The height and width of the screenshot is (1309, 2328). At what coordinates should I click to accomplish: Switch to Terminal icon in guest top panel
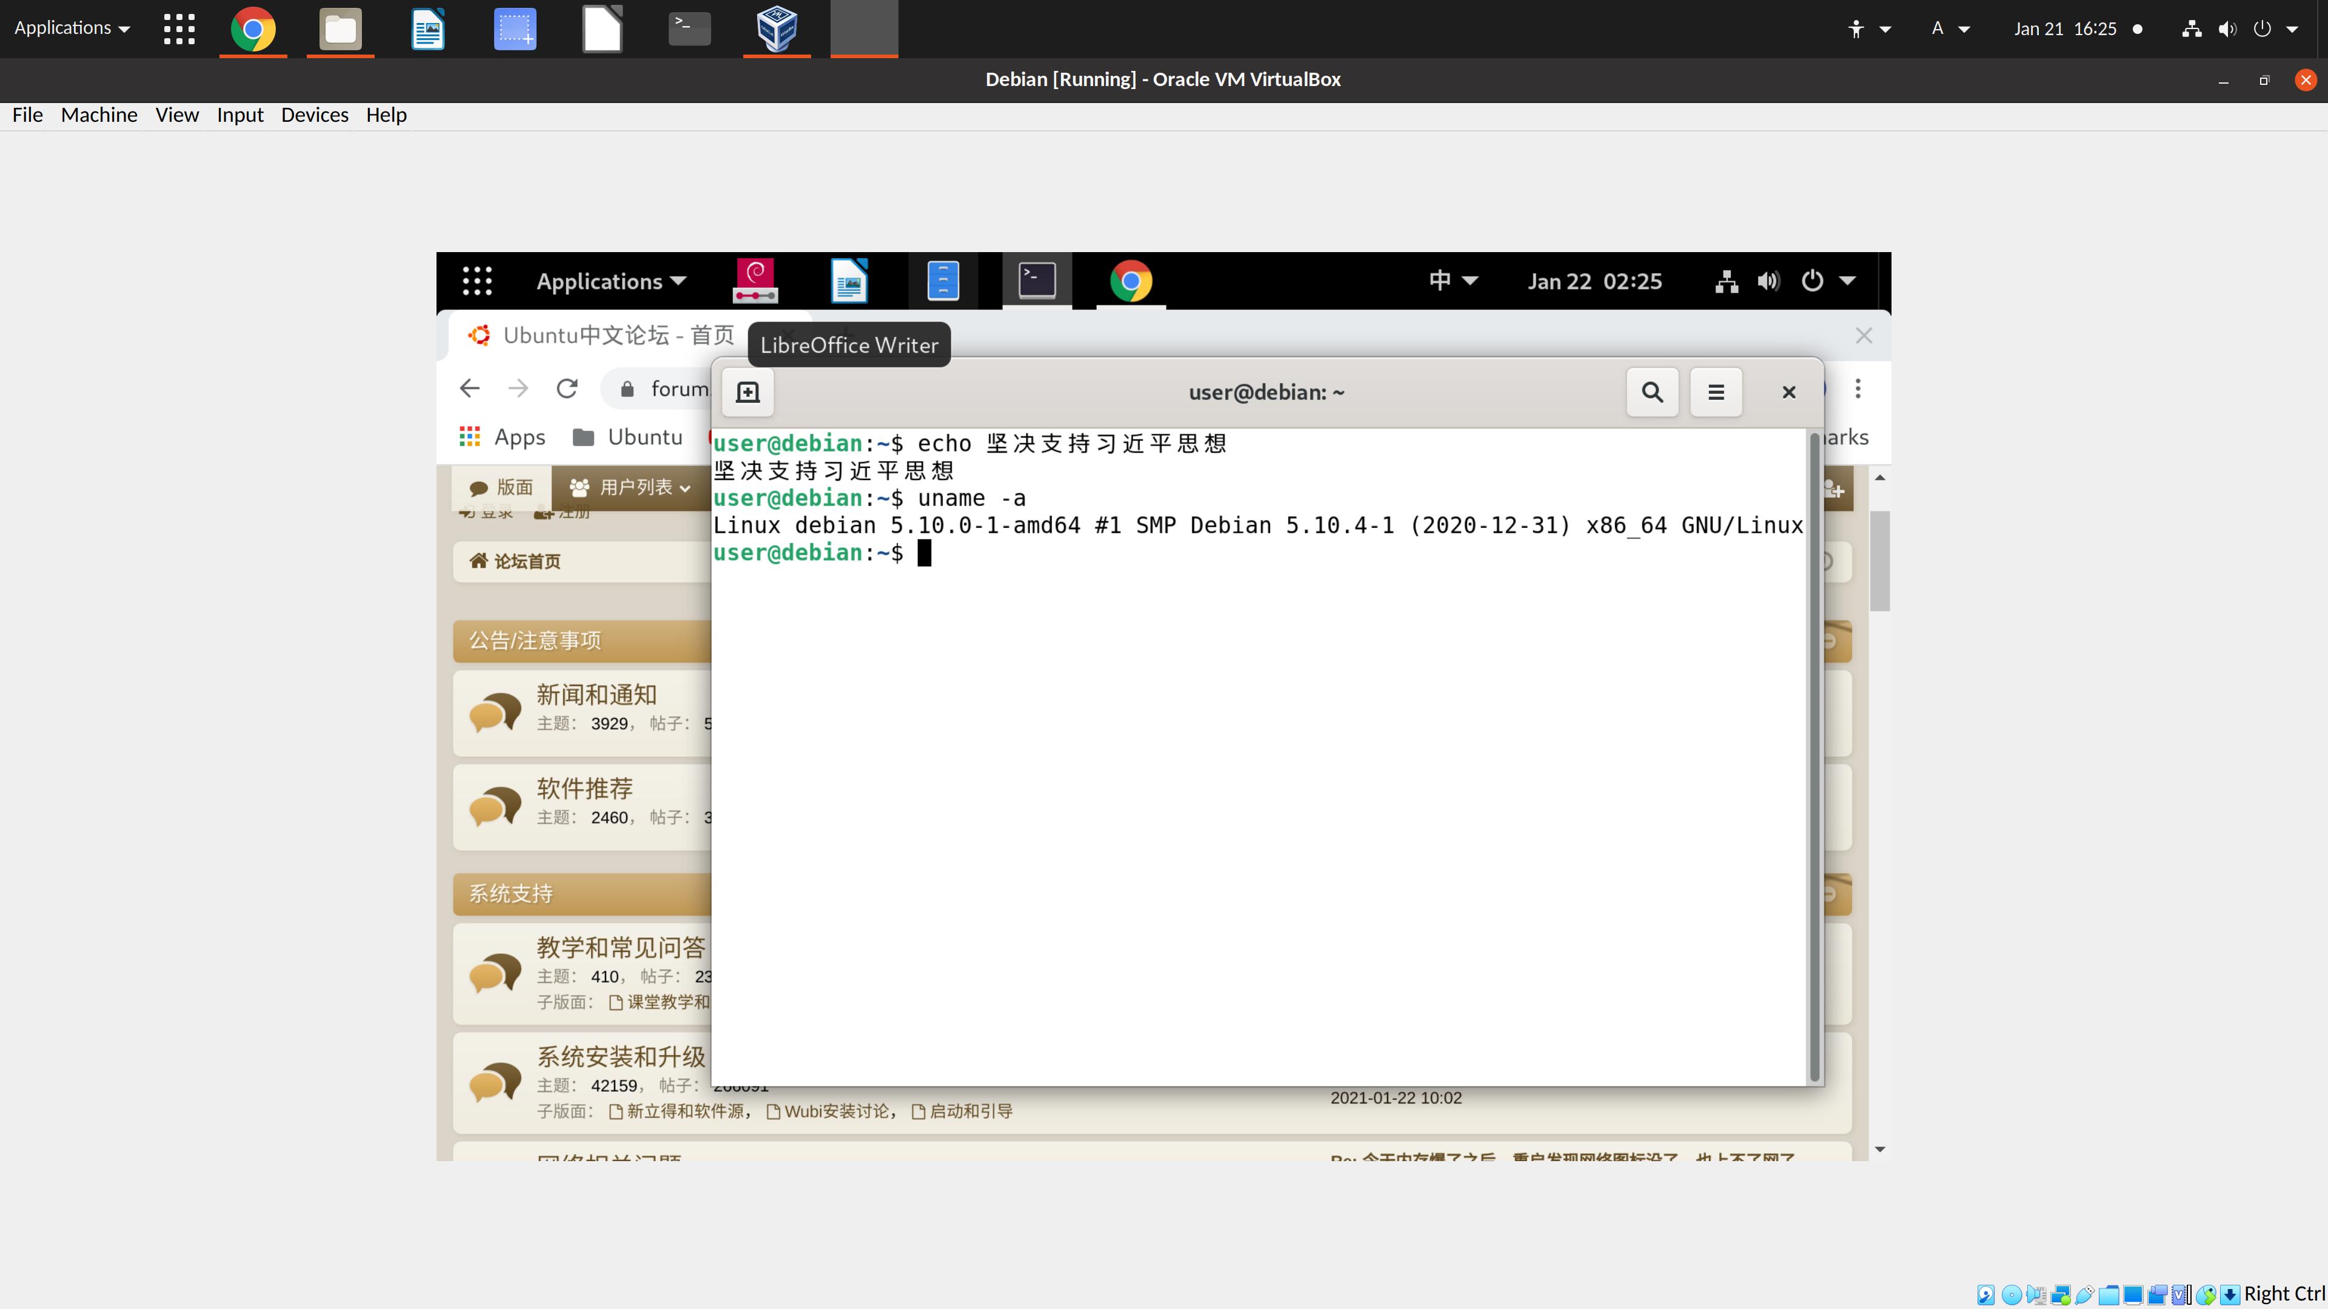1037,281
